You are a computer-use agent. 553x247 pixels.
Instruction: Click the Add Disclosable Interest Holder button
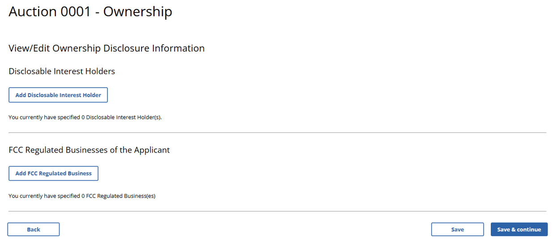tap(58, 95)
